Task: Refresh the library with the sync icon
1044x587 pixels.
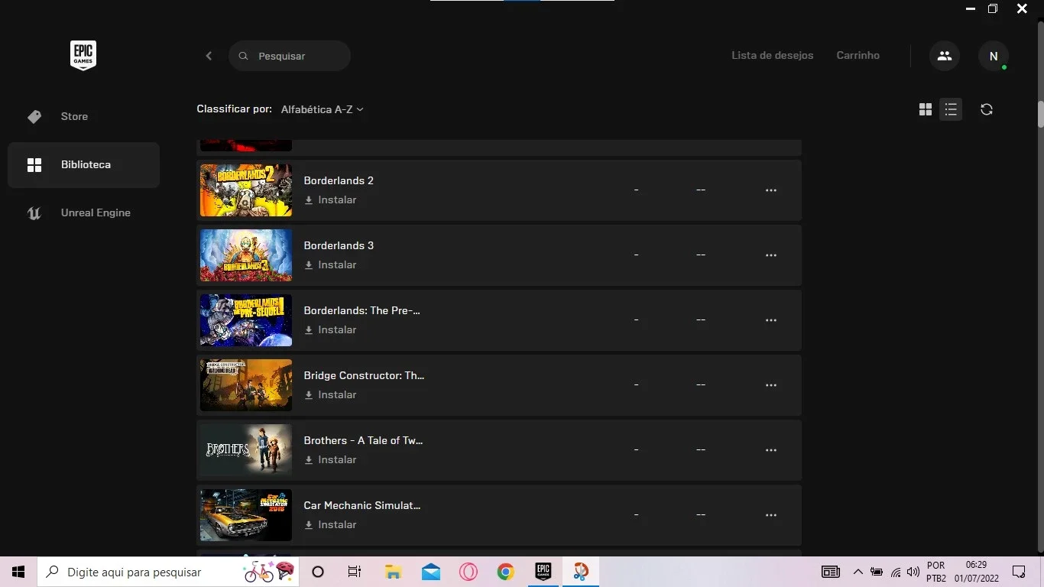Action: 987,109
